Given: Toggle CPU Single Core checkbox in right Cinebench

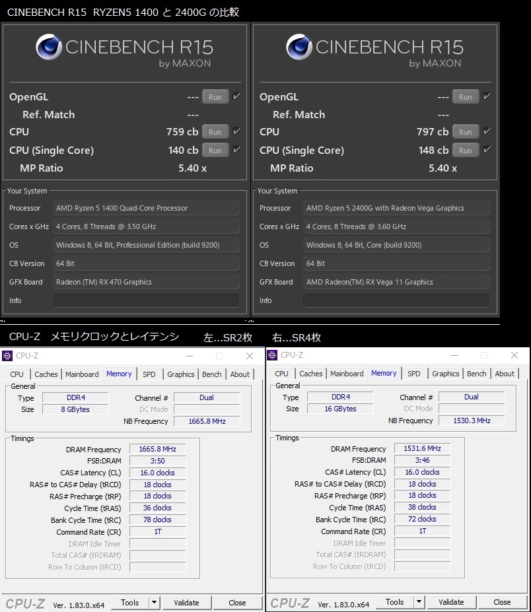Looking at the screenshot, I should pyautogui.click(x=487, y=149).
